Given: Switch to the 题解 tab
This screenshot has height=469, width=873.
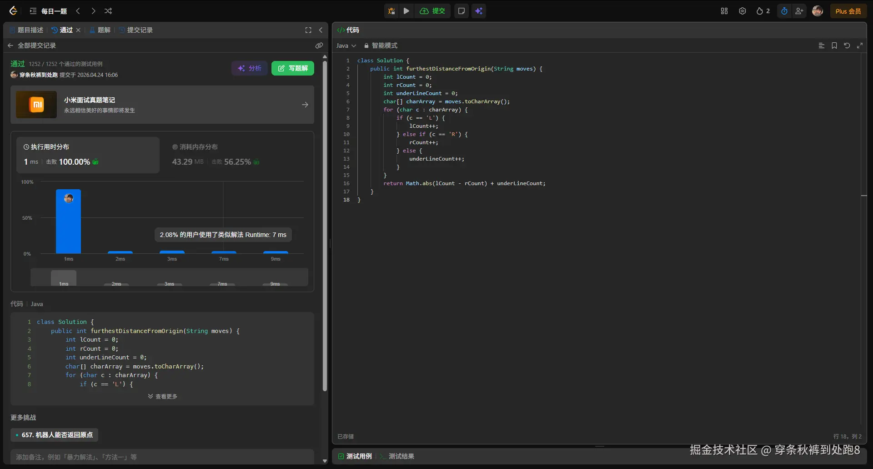Looking at the screenshot, I should tap(100, 30).
